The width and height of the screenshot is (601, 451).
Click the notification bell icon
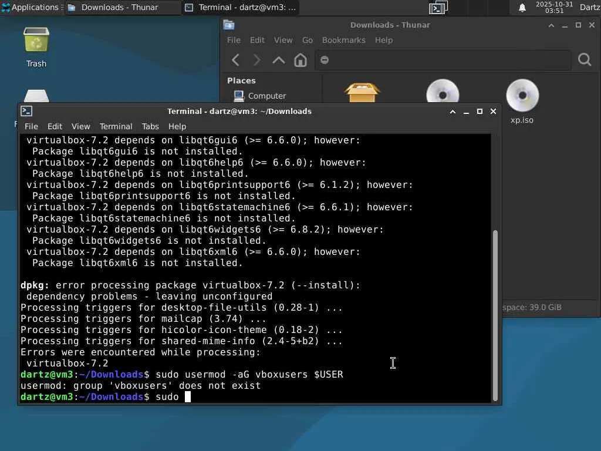point(522,7)
